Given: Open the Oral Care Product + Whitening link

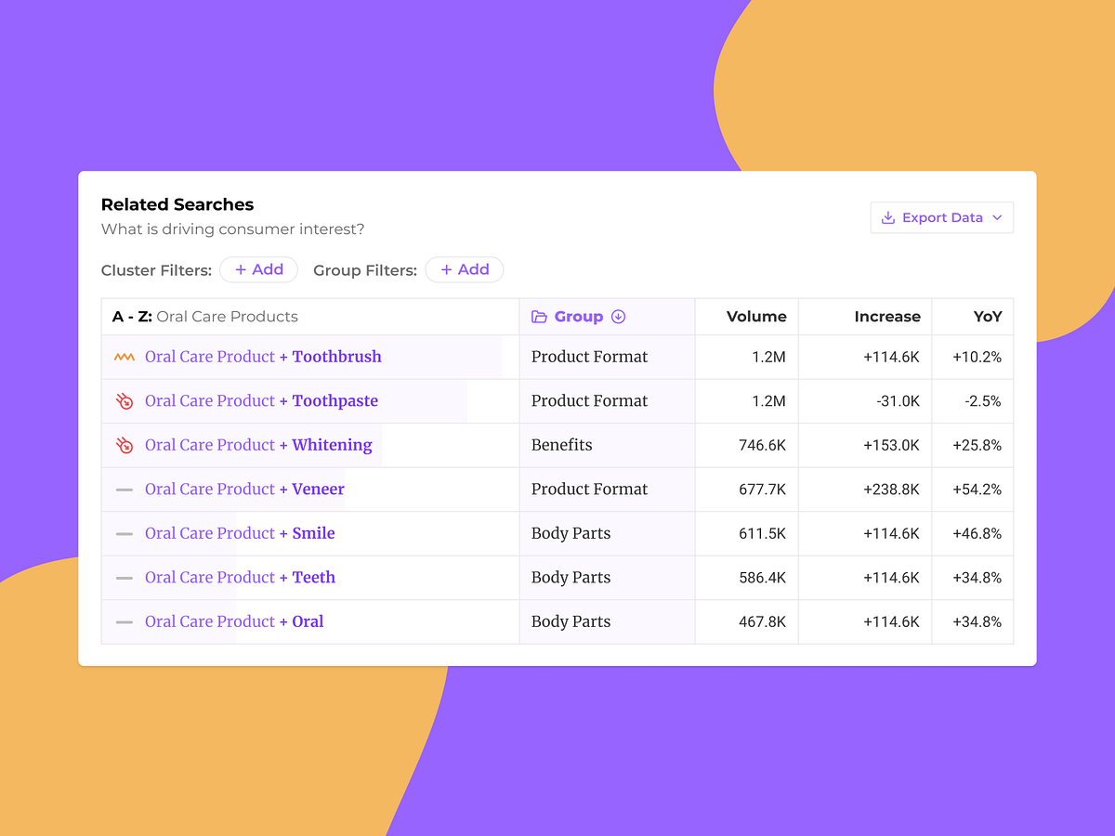Looking at the screenshot, I should pos(257,445).
